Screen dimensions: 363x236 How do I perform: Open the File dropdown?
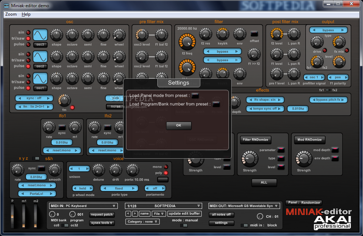[159, 214]
